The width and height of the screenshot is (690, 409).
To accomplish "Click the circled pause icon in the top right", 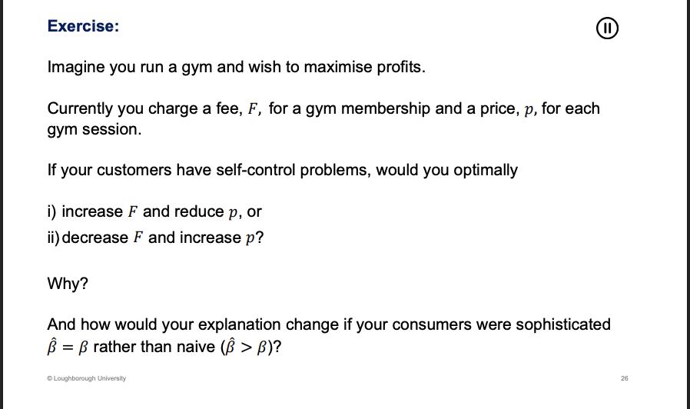I will [607, 28].
